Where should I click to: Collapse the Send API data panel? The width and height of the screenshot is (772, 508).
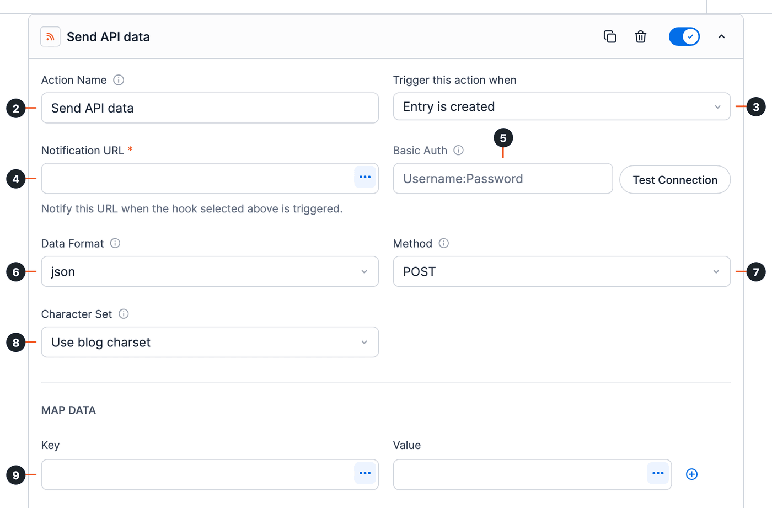tap(721, 36)
